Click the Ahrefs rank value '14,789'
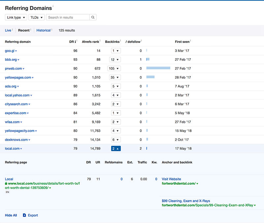The height and width of the screenshot is (223, 264). tap(95, 148)
